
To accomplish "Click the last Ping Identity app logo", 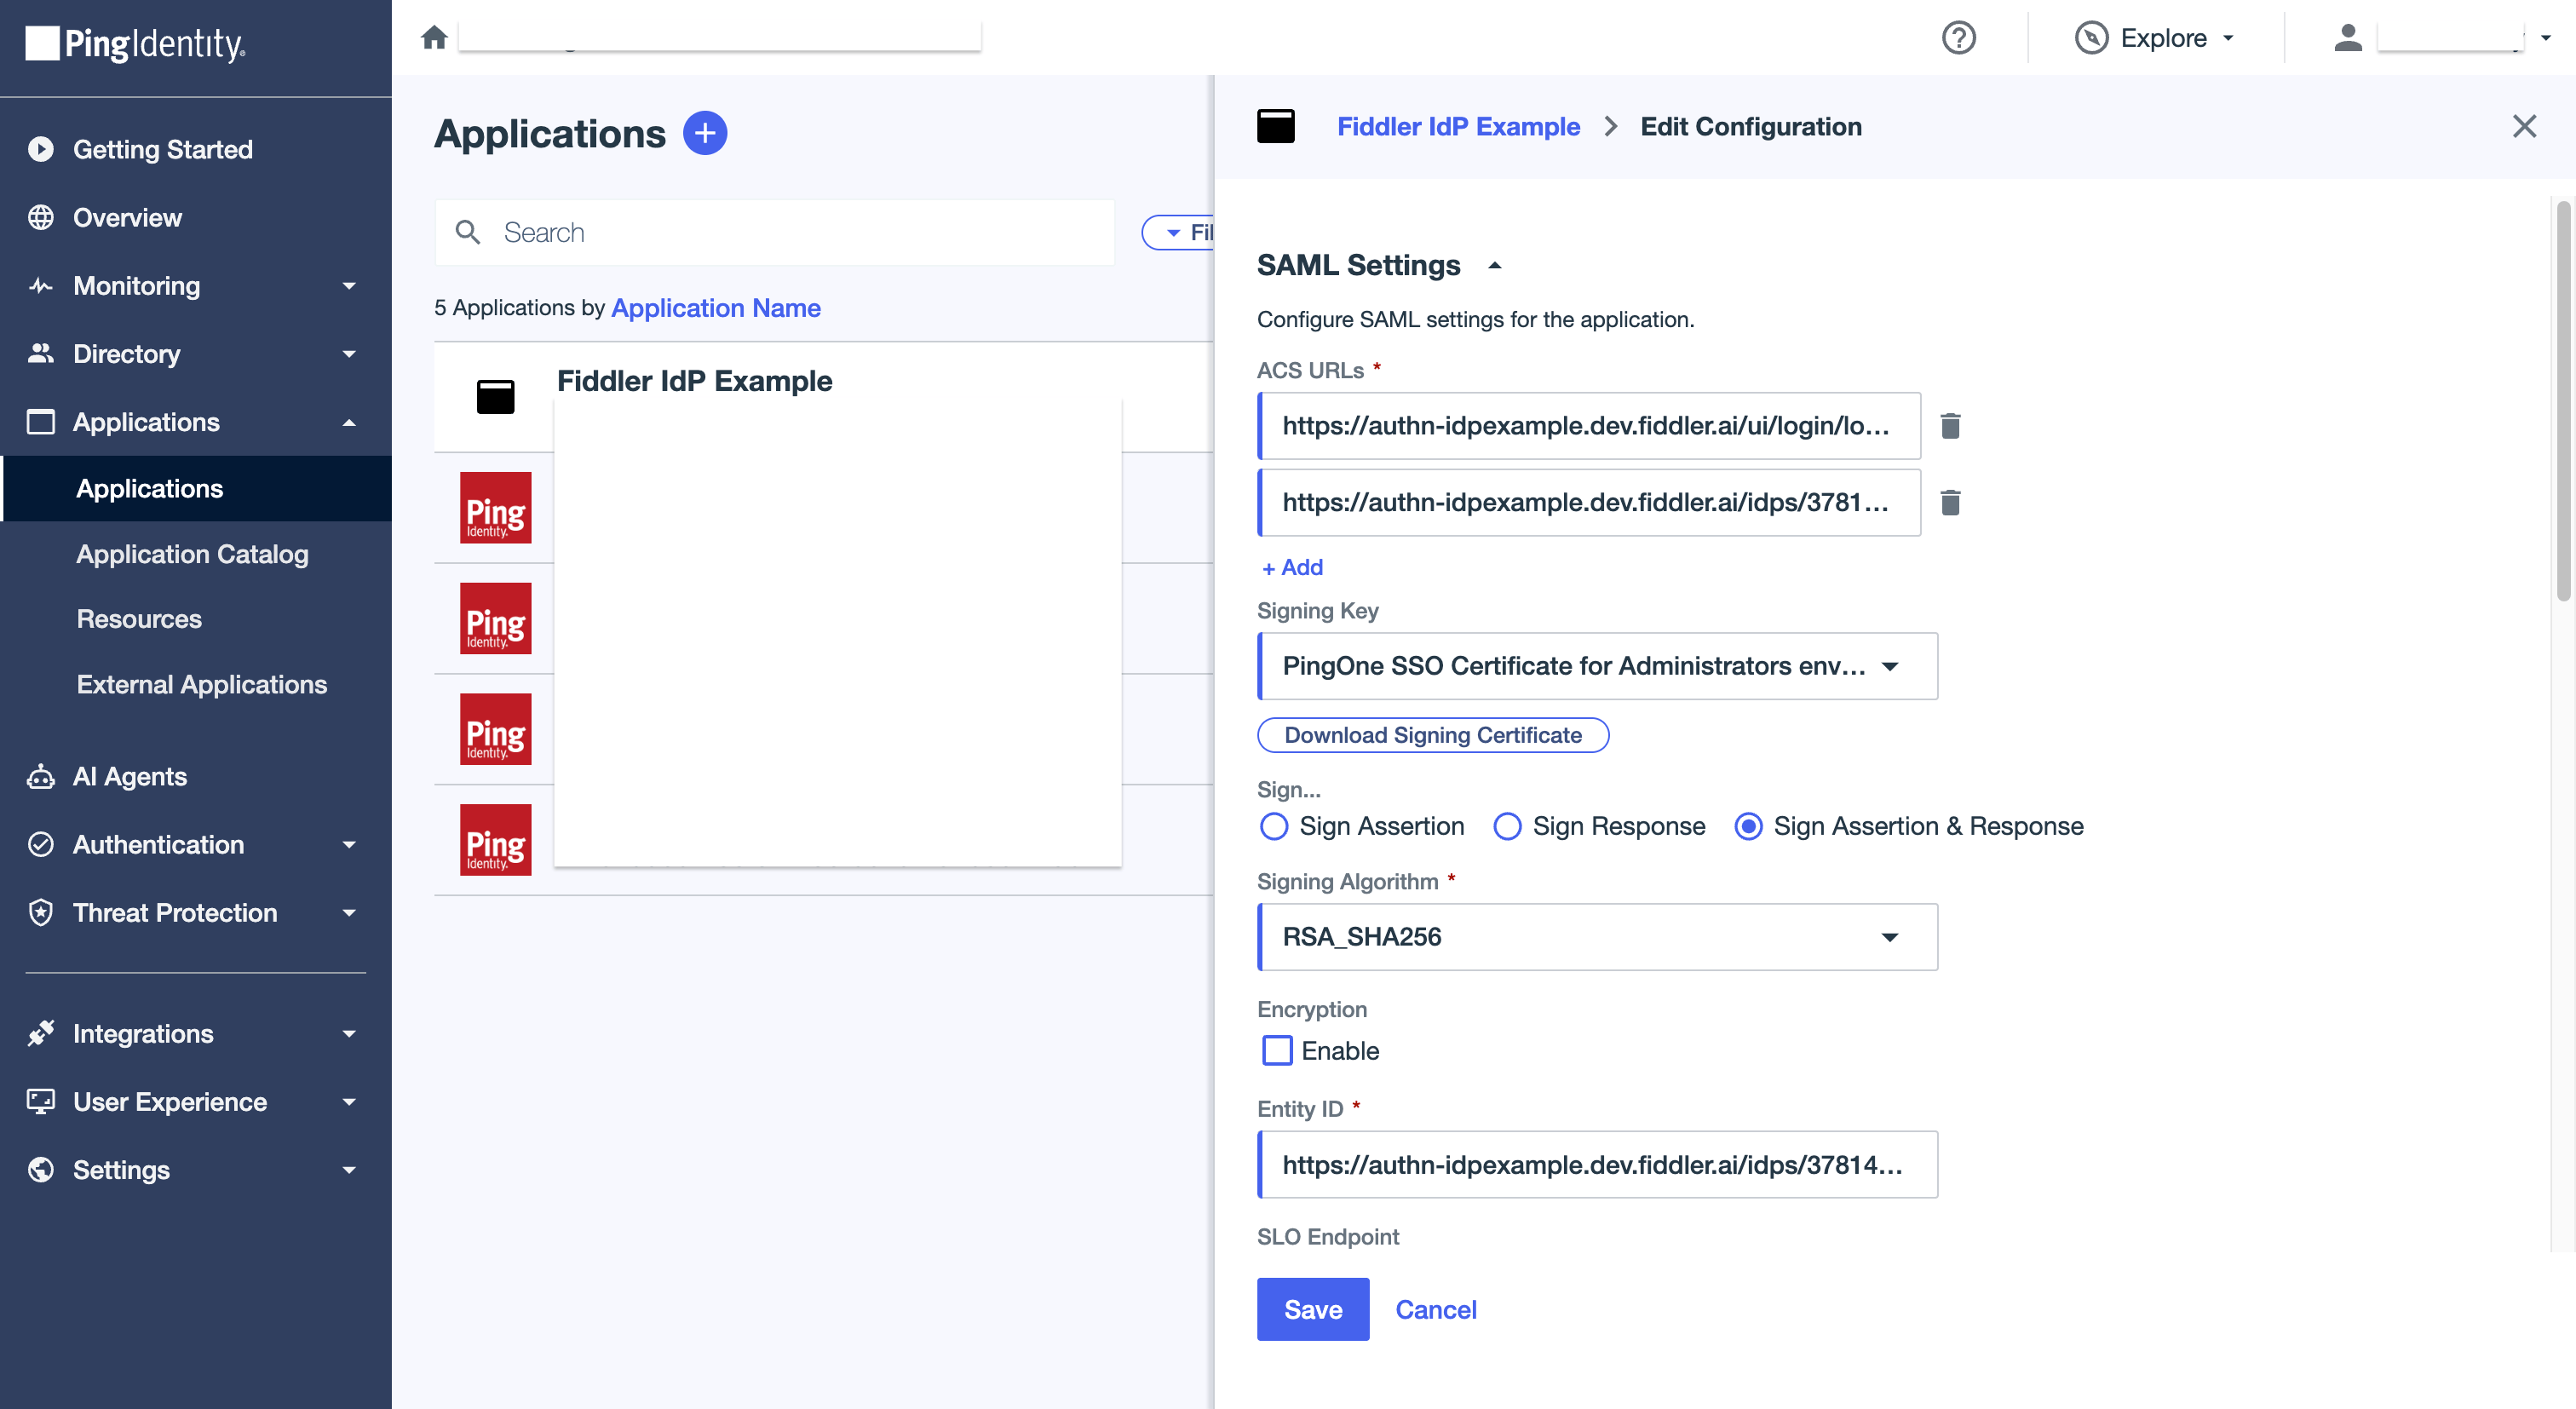I will (495, 840).
